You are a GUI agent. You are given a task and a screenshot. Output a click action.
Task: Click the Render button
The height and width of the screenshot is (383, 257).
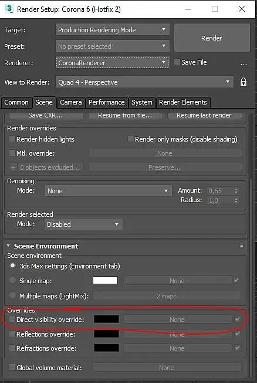click(212, 38)
